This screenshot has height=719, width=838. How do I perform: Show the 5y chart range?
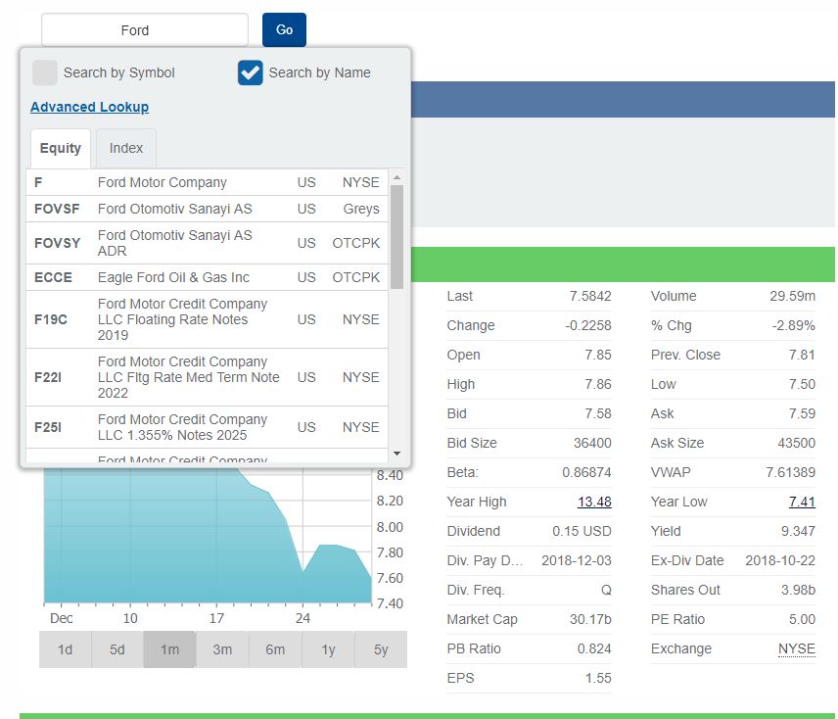pyautogui.click(x=381, y=649)
